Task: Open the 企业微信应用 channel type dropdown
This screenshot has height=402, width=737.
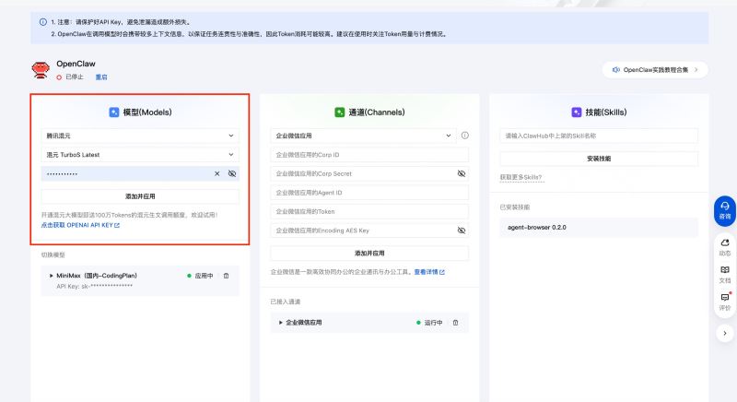Action: click(x=362, y=136)
